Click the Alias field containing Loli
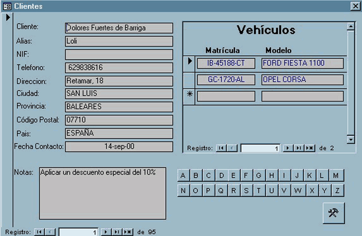This screenshot has height=236, width=362. click(x=119, y=41)
